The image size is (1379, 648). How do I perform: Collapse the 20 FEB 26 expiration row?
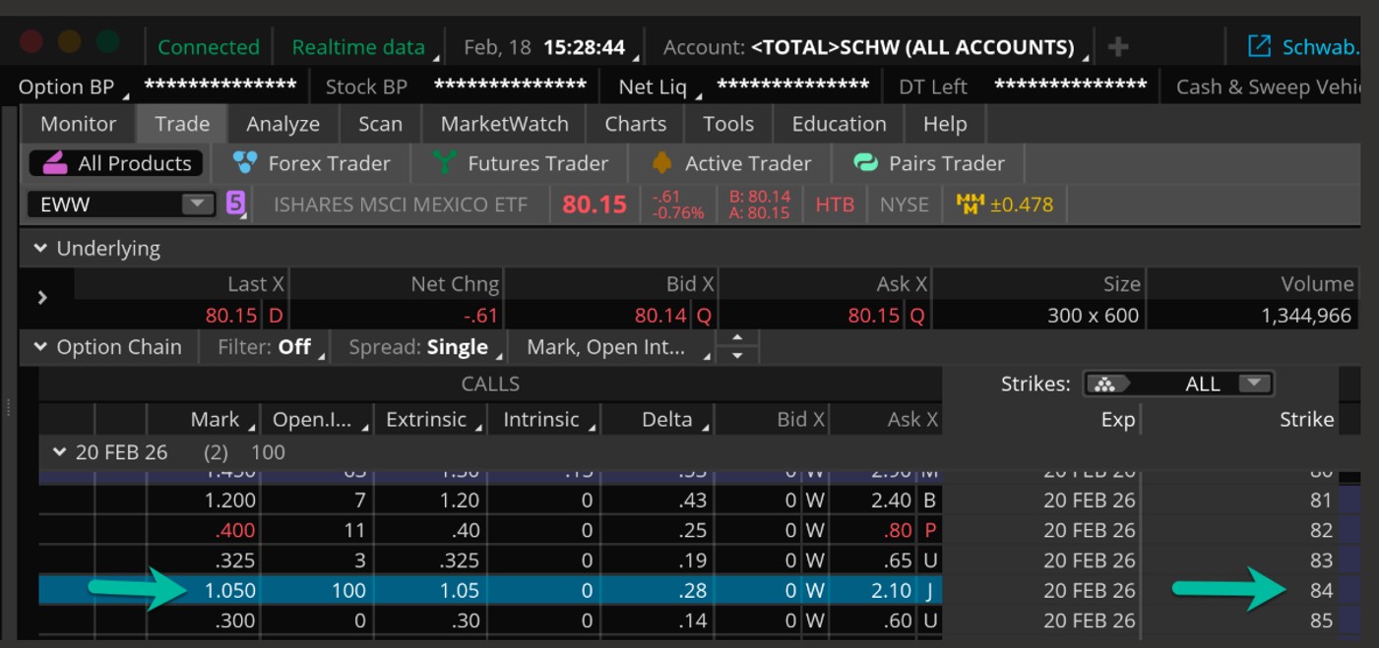point(59,452)
